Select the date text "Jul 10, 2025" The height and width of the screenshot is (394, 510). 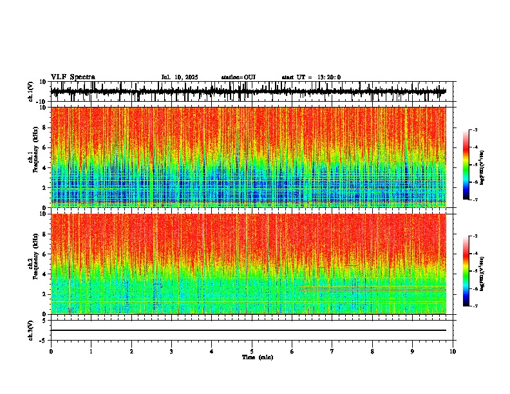tap(180, 77)
